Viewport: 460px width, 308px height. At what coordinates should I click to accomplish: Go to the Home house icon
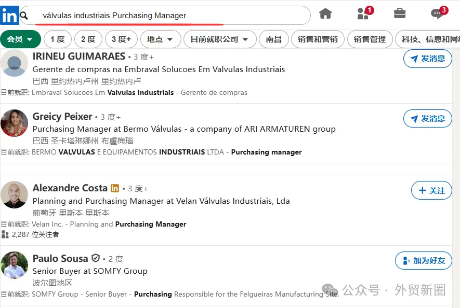325,13
